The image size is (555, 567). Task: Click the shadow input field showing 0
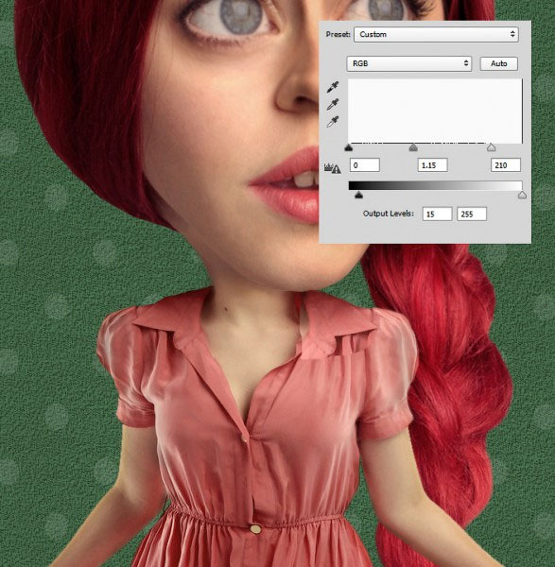click(x=365, y=165)
